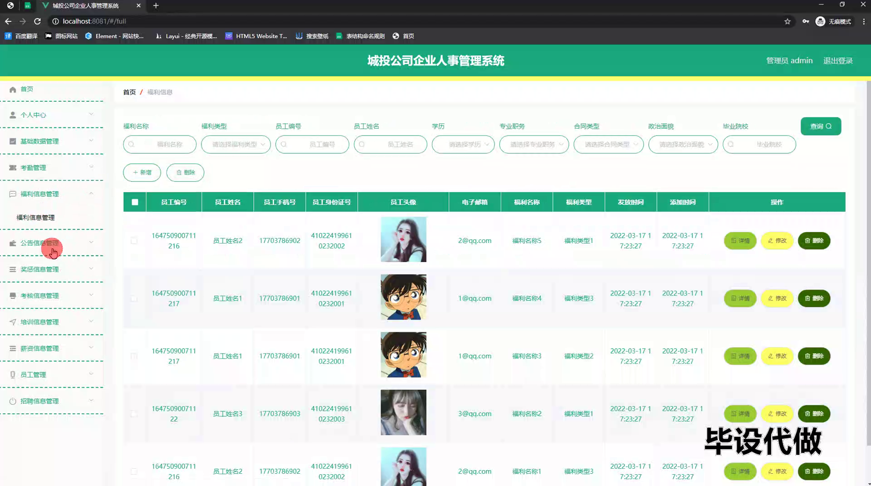Viewport: 871px width, 486px height.
Task: Click the 招聘信息管理 power icon
Action: pos(13,401)
